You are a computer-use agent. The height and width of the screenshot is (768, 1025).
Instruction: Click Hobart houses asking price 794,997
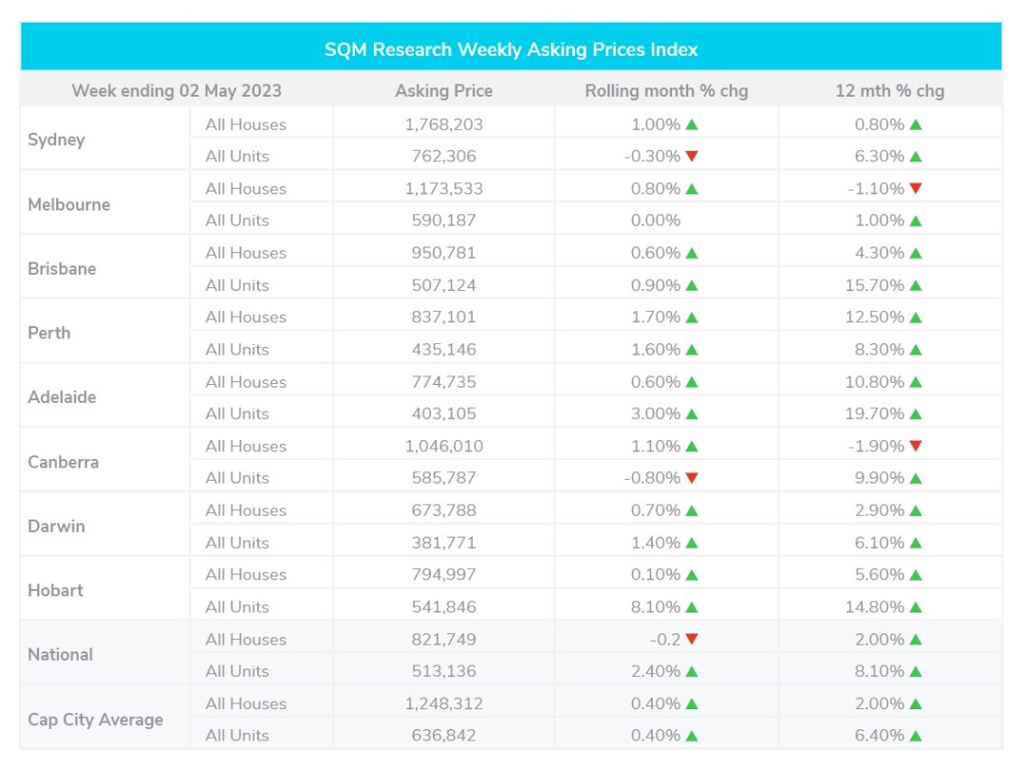coord(444,574)
